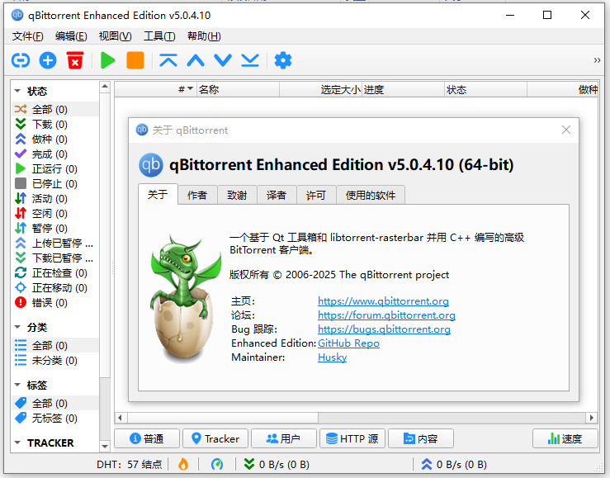Collapse the 状态 filter section
The image size is (610, 478).
(x=17, y=91)
